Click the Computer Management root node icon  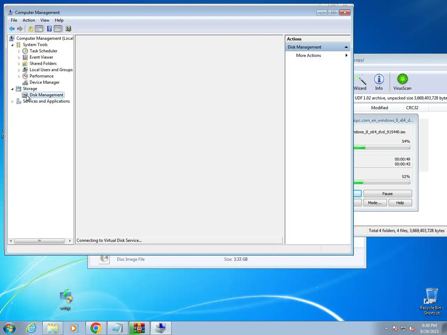(12, 38)
